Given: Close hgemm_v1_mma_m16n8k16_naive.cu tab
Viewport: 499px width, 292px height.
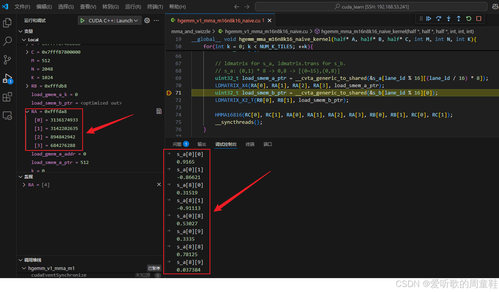Looking at the screenshot, I should coord(269,21).
